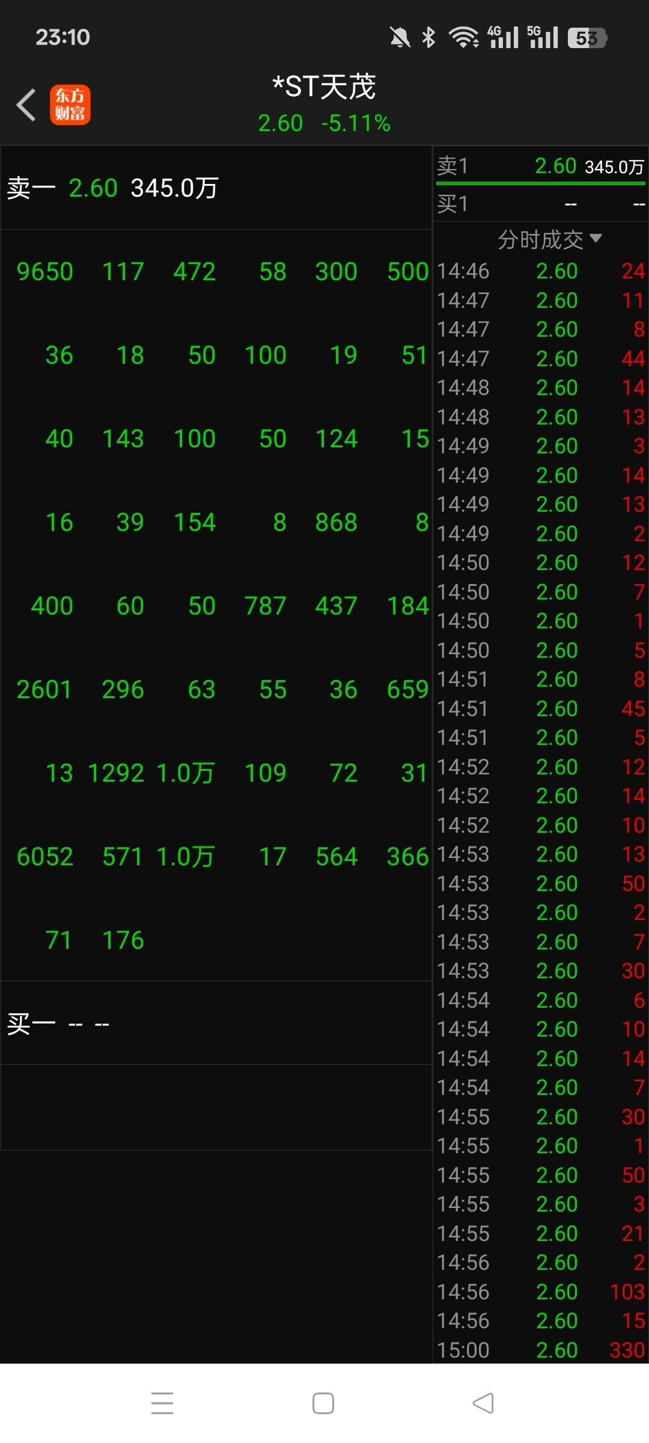Tap the order queue value 868
The image size is (649, 1443).
[x=336, y=522]
